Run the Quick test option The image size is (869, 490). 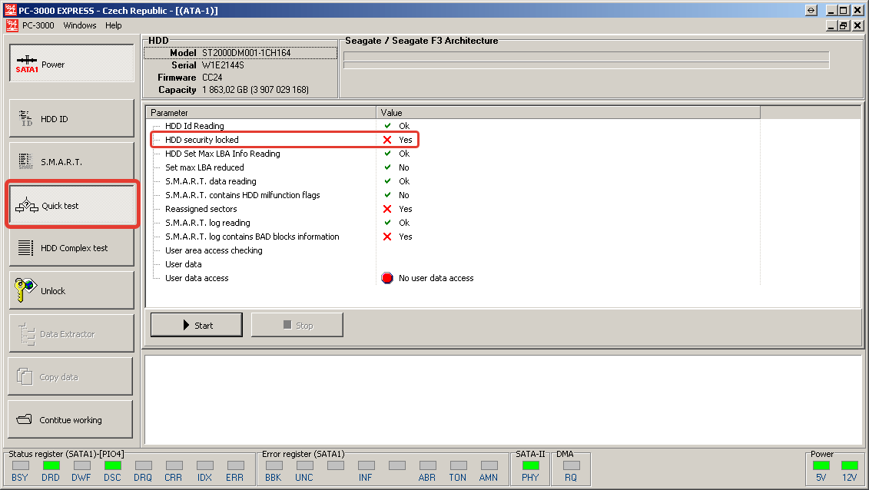tap(71, 205)
